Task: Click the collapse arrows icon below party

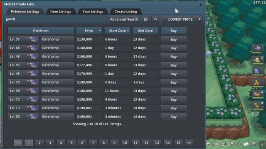Action: (253, 113)
